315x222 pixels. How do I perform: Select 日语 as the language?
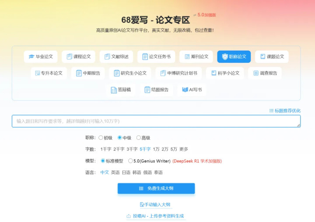click(126, 173)
